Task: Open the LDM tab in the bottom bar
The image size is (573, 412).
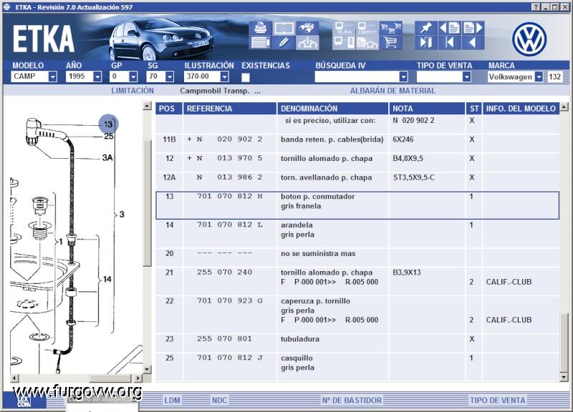Action: [172, 401]
